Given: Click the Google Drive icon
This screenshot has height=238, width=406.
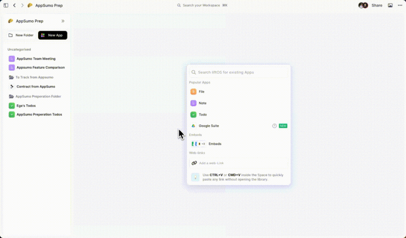Looking at the screenshot, I should (194, 126).
